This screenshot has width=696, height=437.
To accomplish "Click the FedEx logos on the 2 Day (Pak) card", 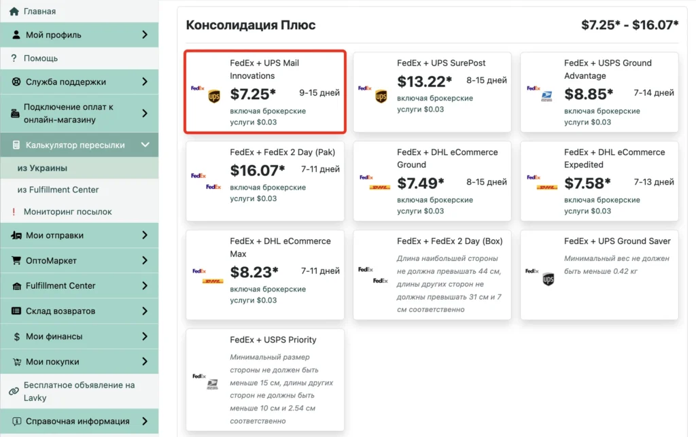I will click(x=206, y=181).
